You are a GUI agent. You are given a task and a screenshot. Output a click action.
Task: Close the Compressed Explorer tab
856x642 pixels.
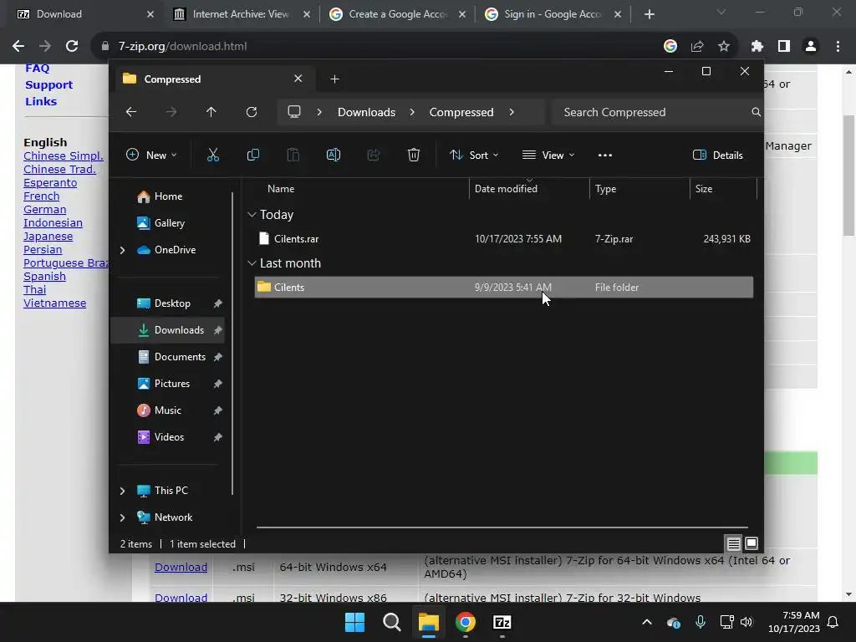coord(298,79)
